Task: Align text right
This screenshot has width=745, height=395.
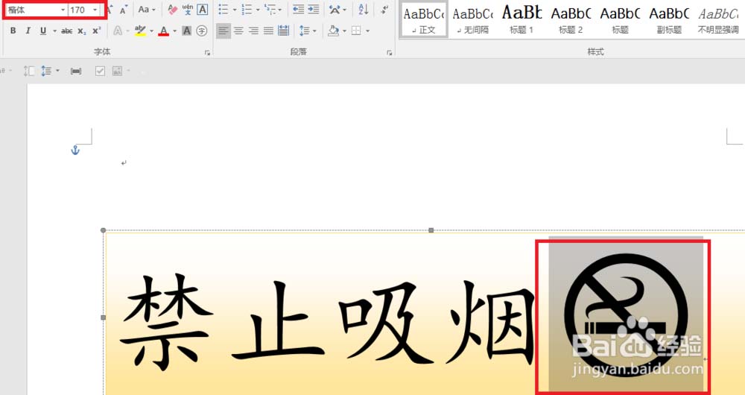Action: click(x=254, y=31)
